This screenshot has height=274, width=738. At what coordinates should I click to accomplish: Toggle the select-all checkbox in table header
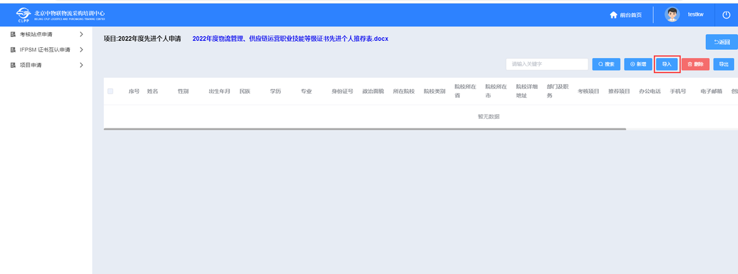point(110,92)
